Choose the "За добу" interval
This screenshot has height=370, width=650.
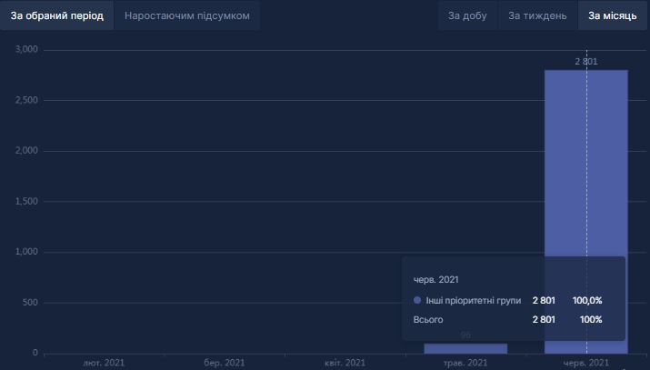point(467,16)
